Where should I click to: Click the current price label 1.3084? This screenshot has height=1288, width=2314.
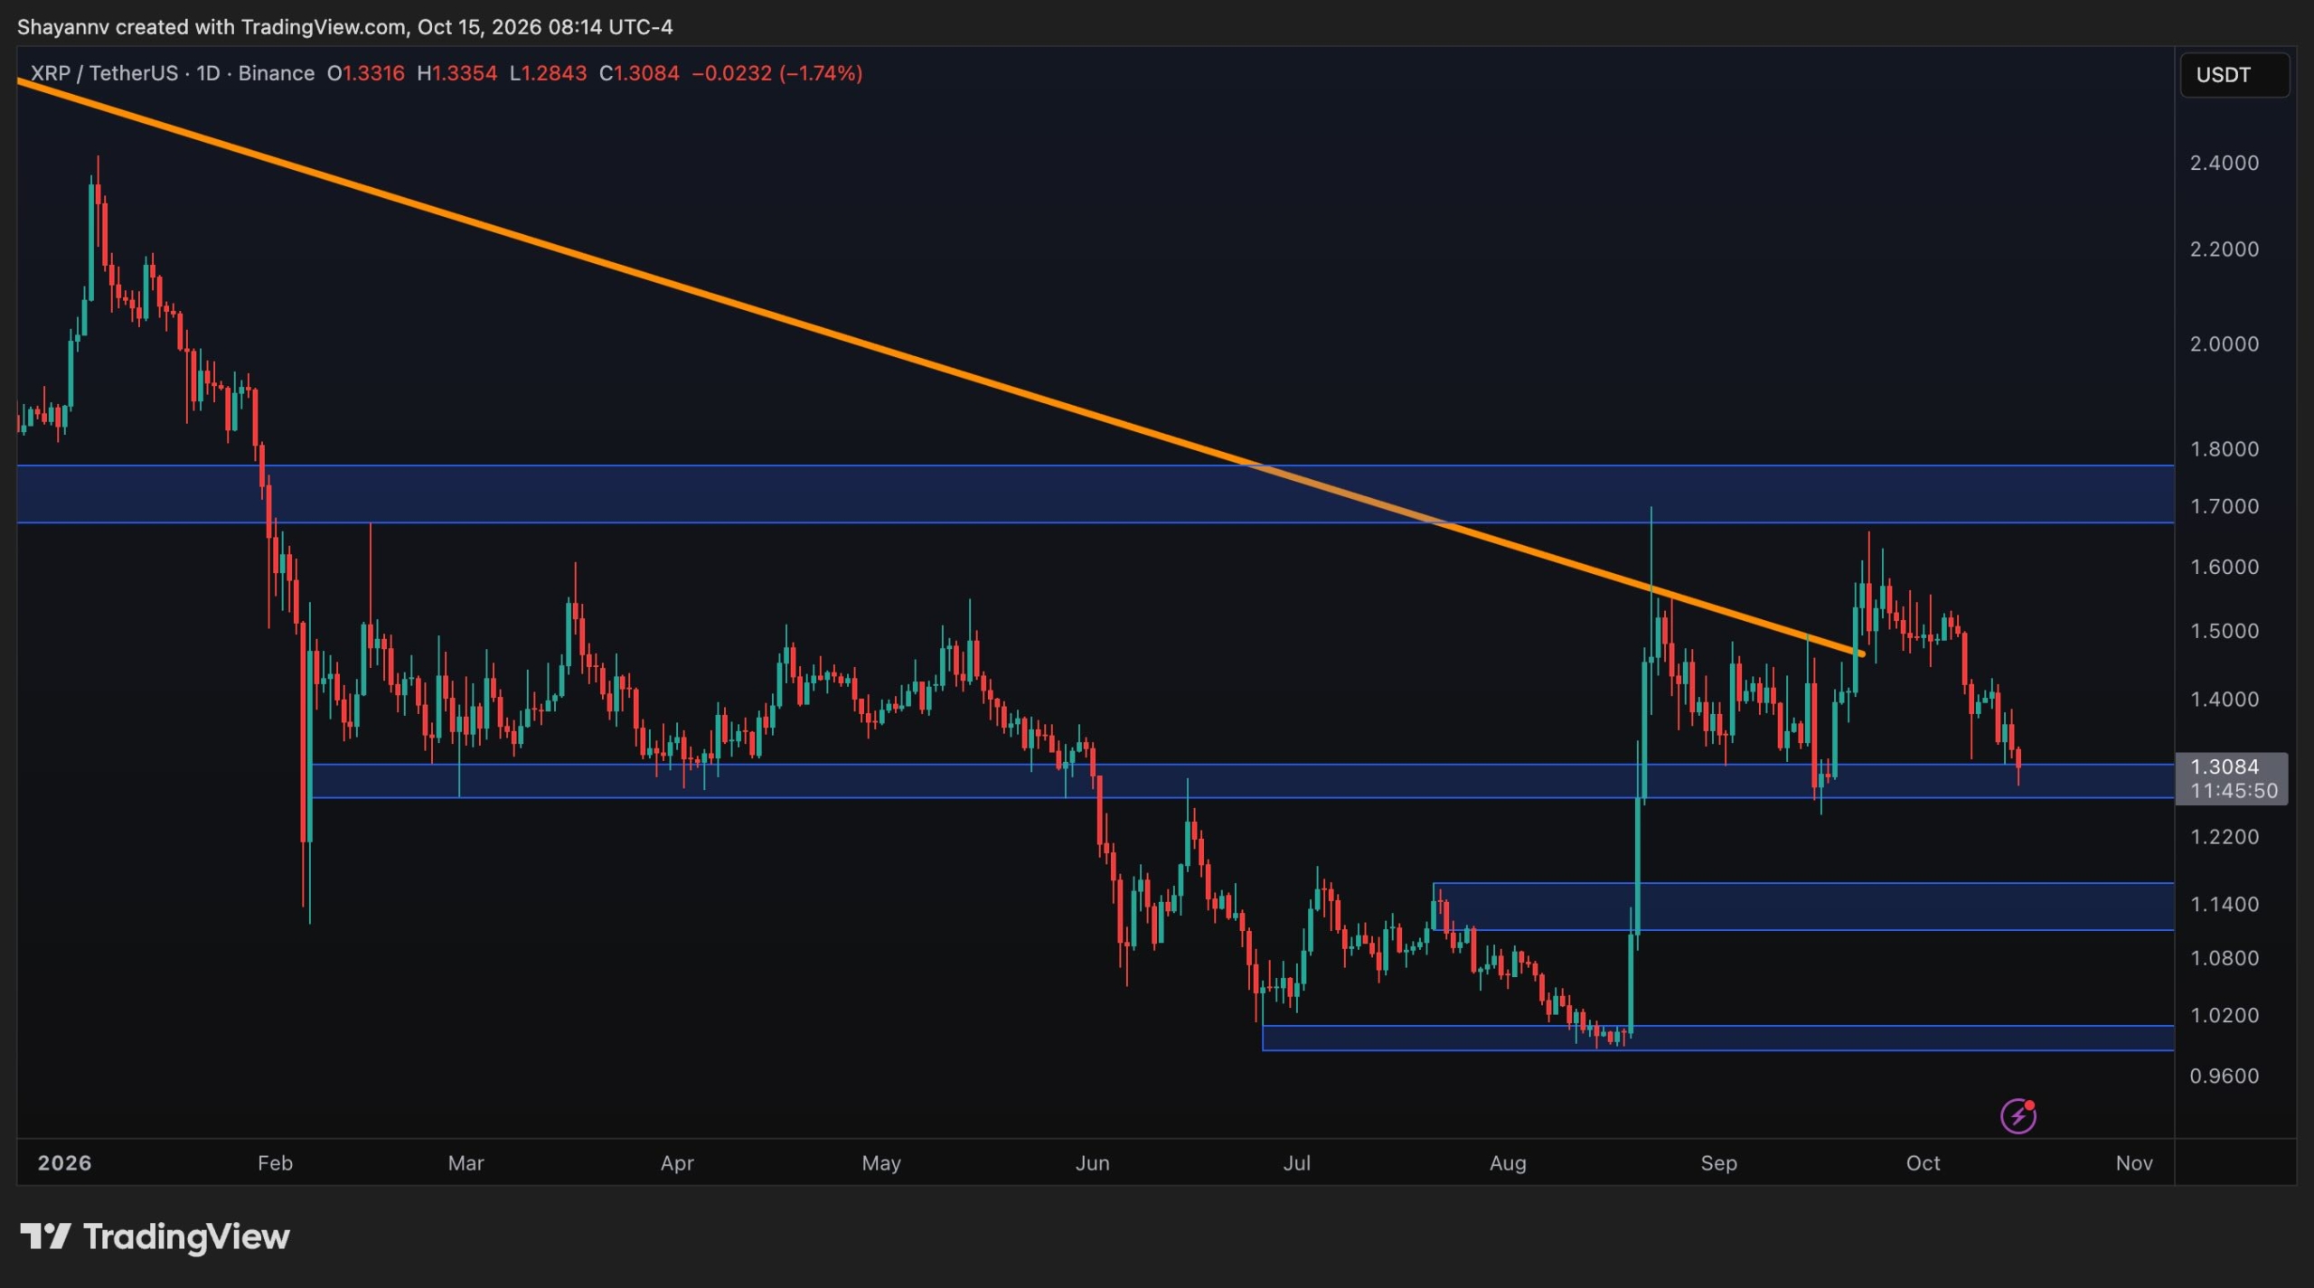click(2225, 766)
